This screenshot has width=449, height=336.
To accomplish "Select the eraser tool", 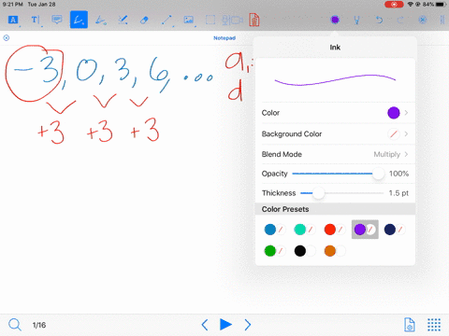I will click(x=144, y=21).
